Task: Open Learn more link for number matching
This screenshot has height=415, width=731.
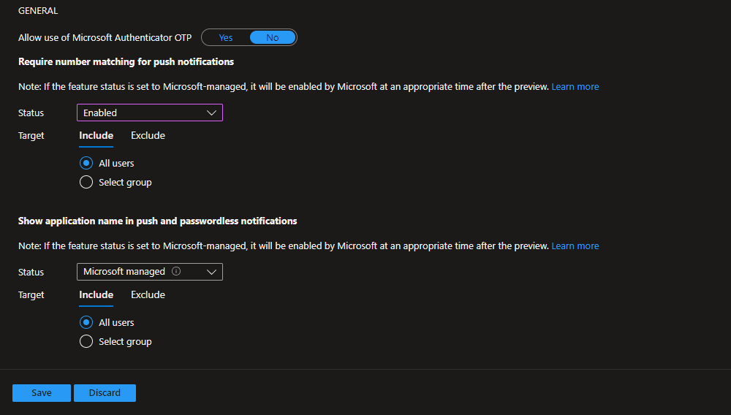Action: (x=575, y=86)
